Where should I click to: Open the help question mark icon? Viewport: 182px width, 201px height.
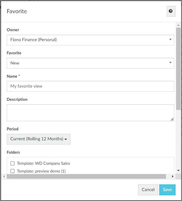tap(171, 11)
